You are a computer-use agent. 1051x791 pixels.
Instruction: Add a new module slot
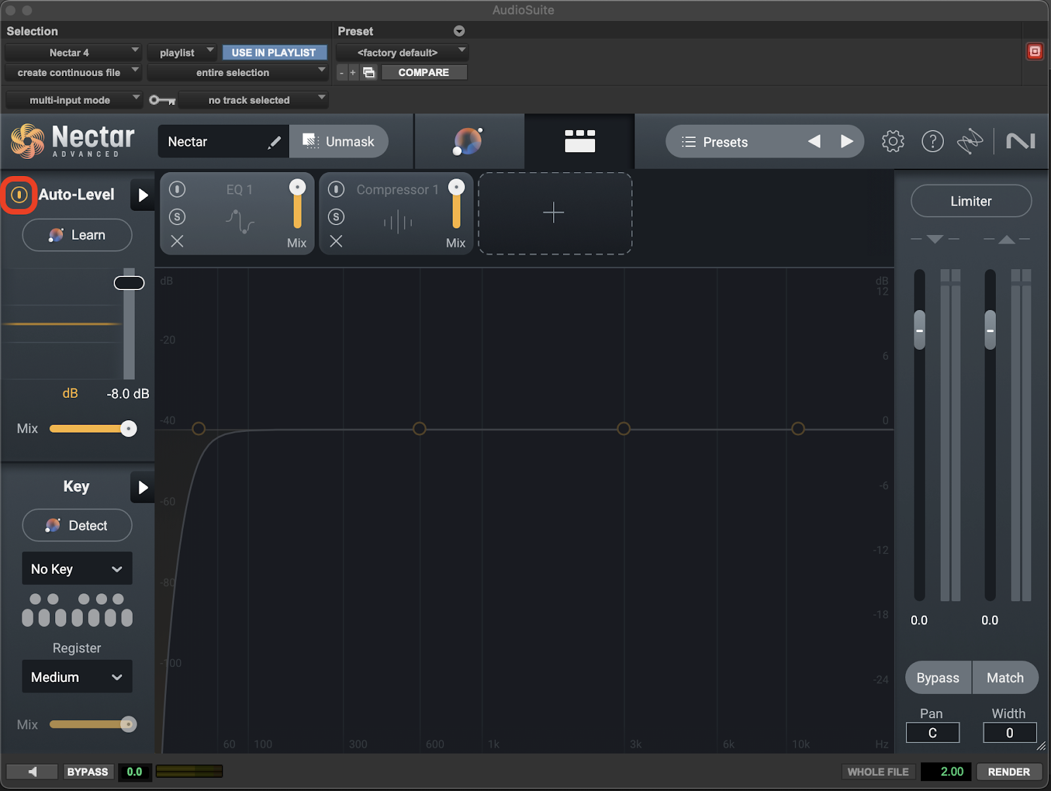[554, 213]
